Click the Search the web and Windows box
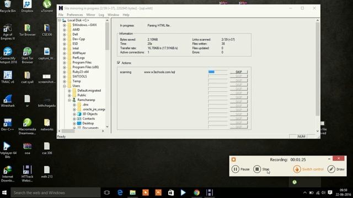Screen dimensions: 353x198 55,193
